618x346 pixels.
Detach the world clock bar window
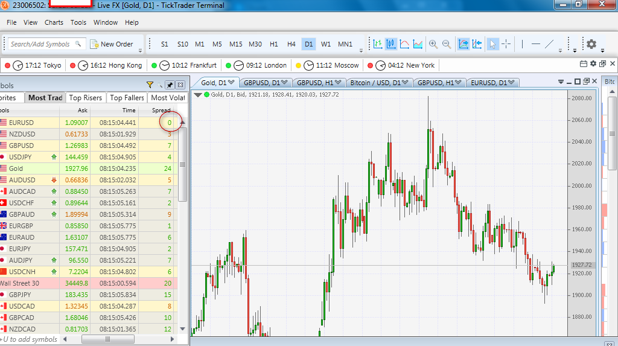point(603,63)
